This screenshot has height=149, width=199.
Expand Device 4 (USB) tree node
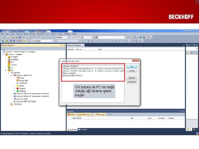coord(11,99)
